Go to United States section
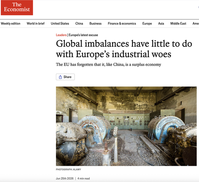This screenshot has width=199, height=182. point(60,23)
